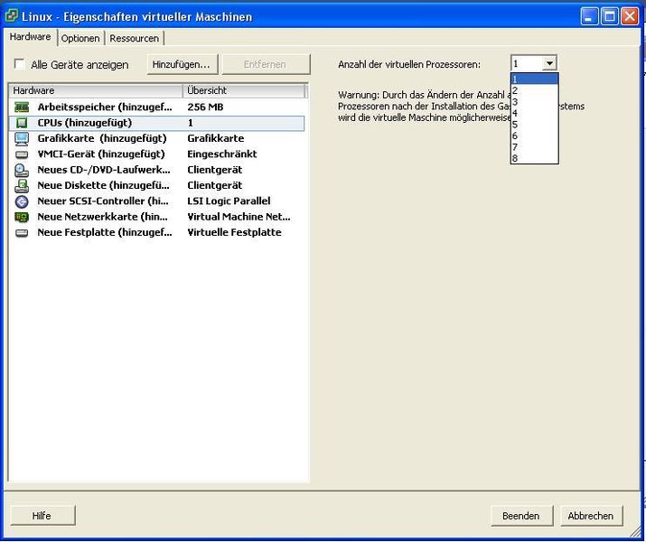
Task: Click the Hinzufügen... button
Action: 181,64
